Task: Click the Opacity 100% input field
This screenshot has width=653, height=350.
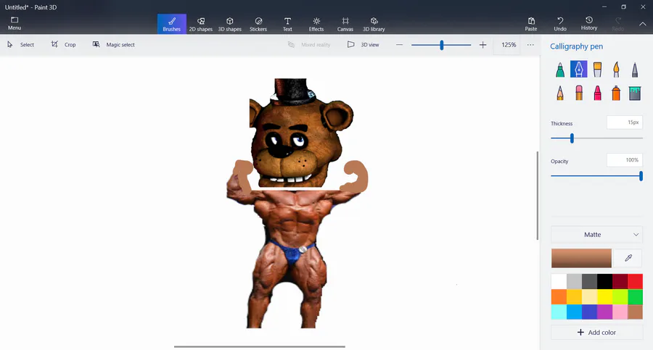Action: click(625, 160)
